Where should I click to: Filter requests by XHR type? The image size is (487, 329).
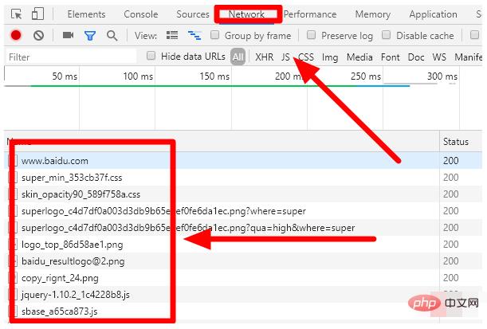pos(264,57)
